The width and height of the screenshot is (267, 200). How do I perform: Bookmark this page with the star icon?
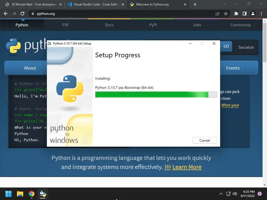click(x=226, y=14)
